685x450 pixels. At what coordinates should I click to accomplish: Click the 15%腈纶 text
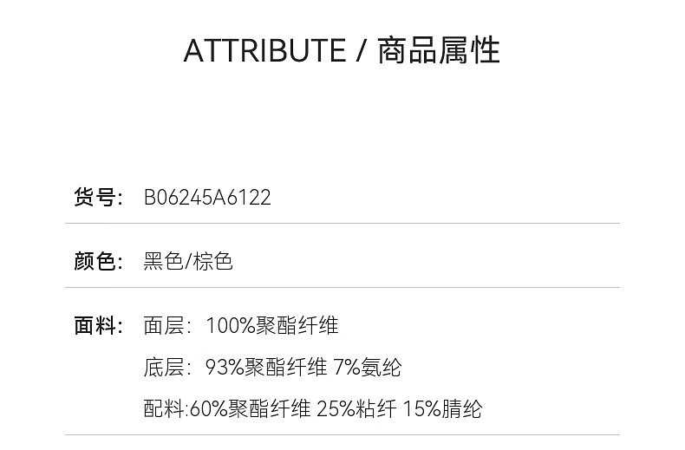point(442,409)
